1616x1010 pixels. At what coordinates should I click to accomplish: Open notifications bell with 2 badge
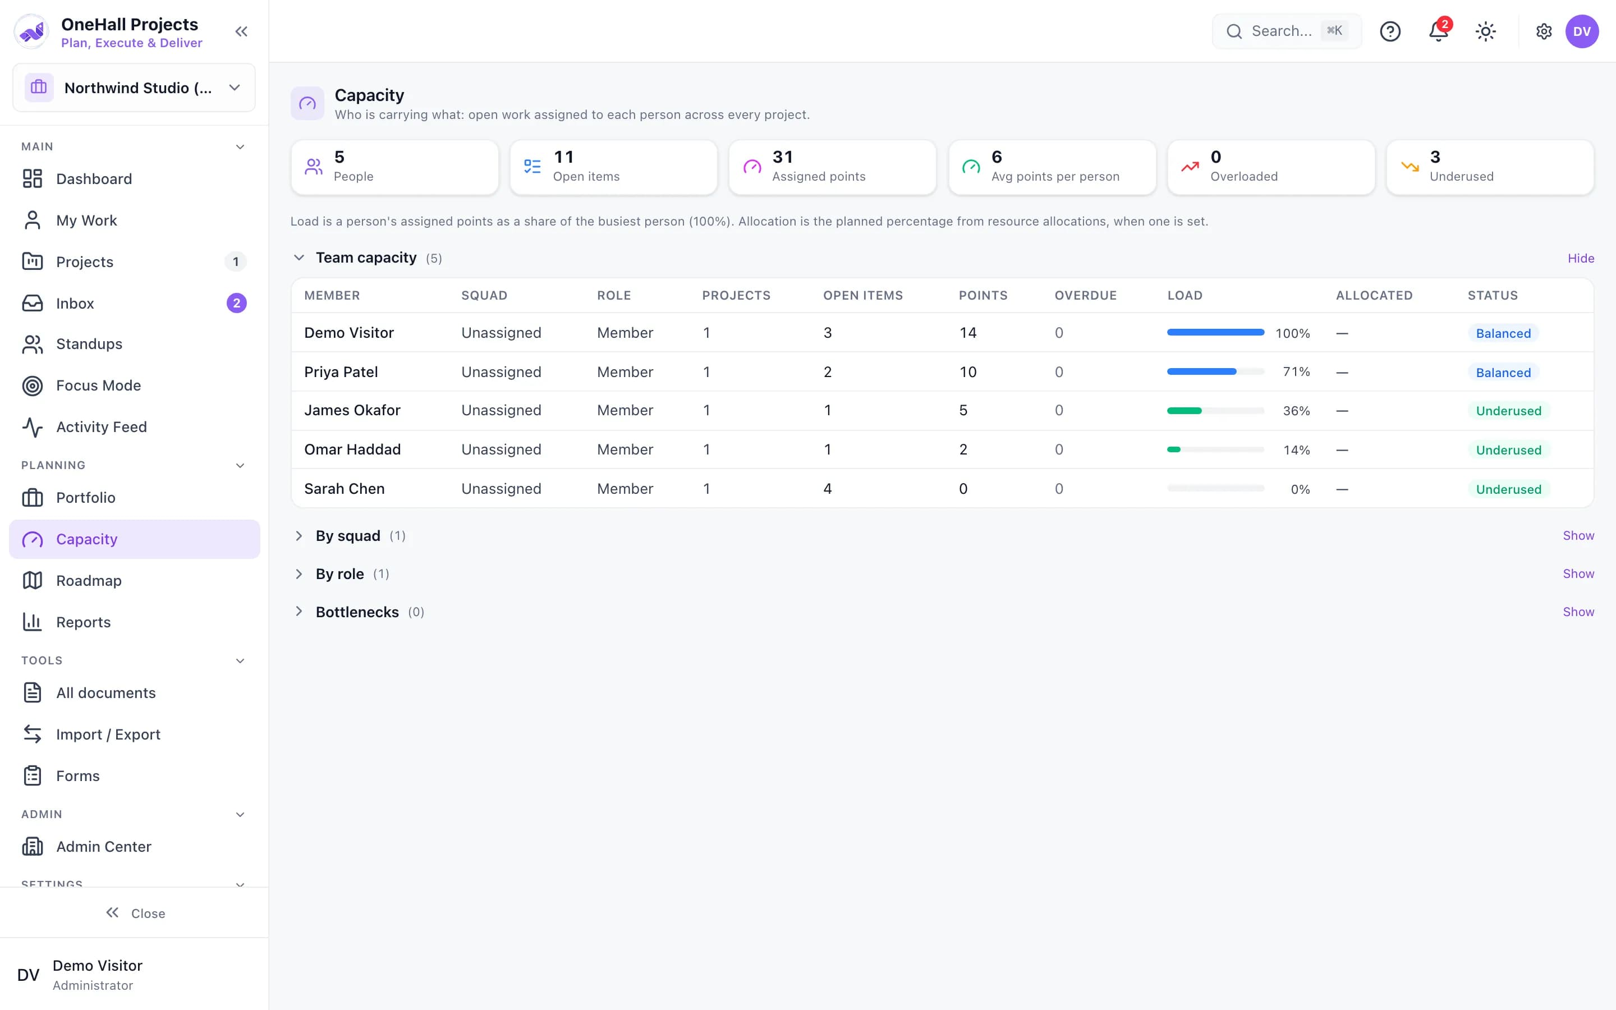(1438, 31)
